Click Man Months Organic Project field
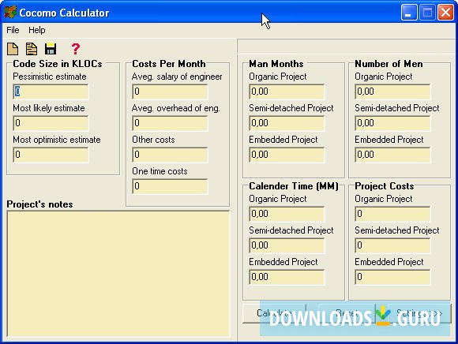This screenshot has height=344, width=458. pyautogui.click(x=287, y=92)
